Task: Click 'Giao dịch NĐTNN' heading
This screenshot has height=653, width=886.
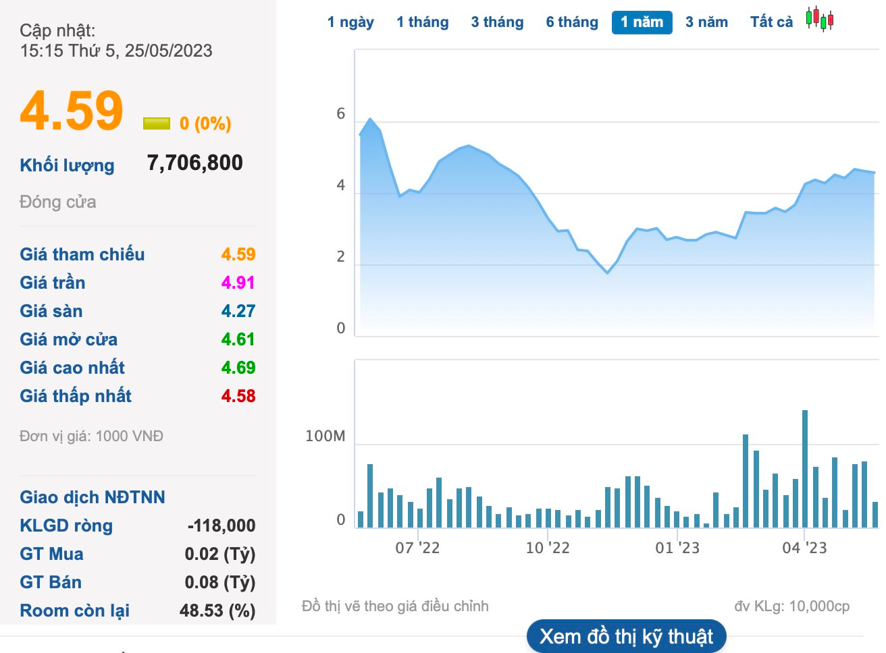Action: click(93, 497)
